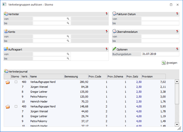Open lookup for Auftragsart von field
This screenshot has height=132, width=183.
[x=68, y=54]
